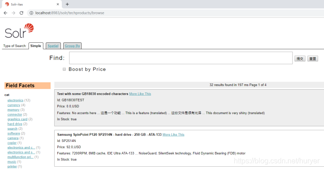Select the Simple search tab
Image resolution: width=324 pixels, height=169 pixels.
pyautogui.click(x=36, y=46)
